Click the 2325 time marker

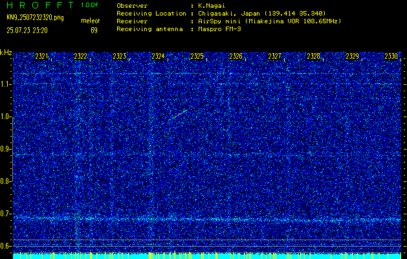[x=197, y=56]
